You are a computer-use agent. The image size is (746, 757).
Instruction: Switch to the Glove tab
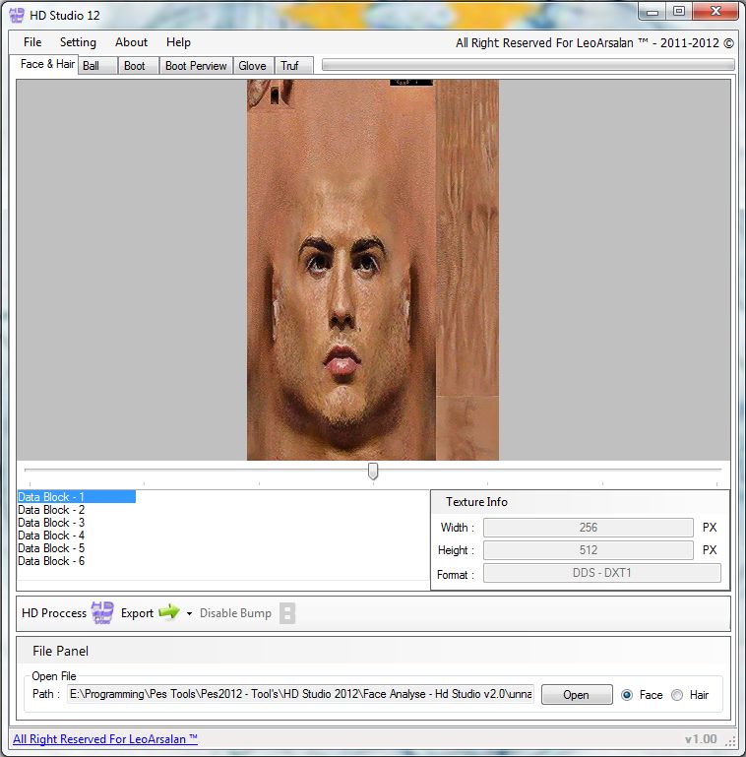252,66
